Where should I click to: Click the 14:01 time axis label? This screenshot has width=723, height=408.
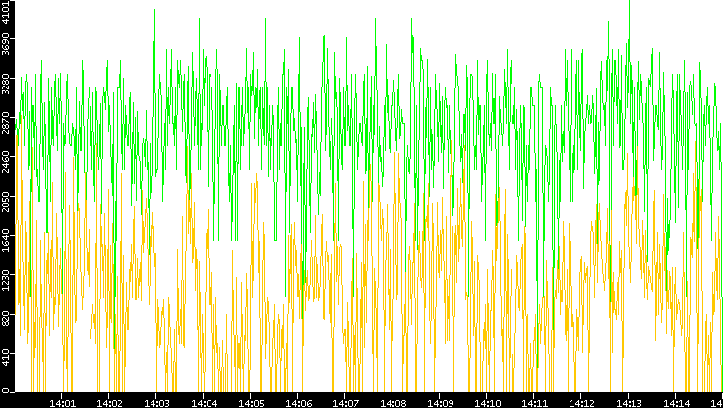point(62,402)
